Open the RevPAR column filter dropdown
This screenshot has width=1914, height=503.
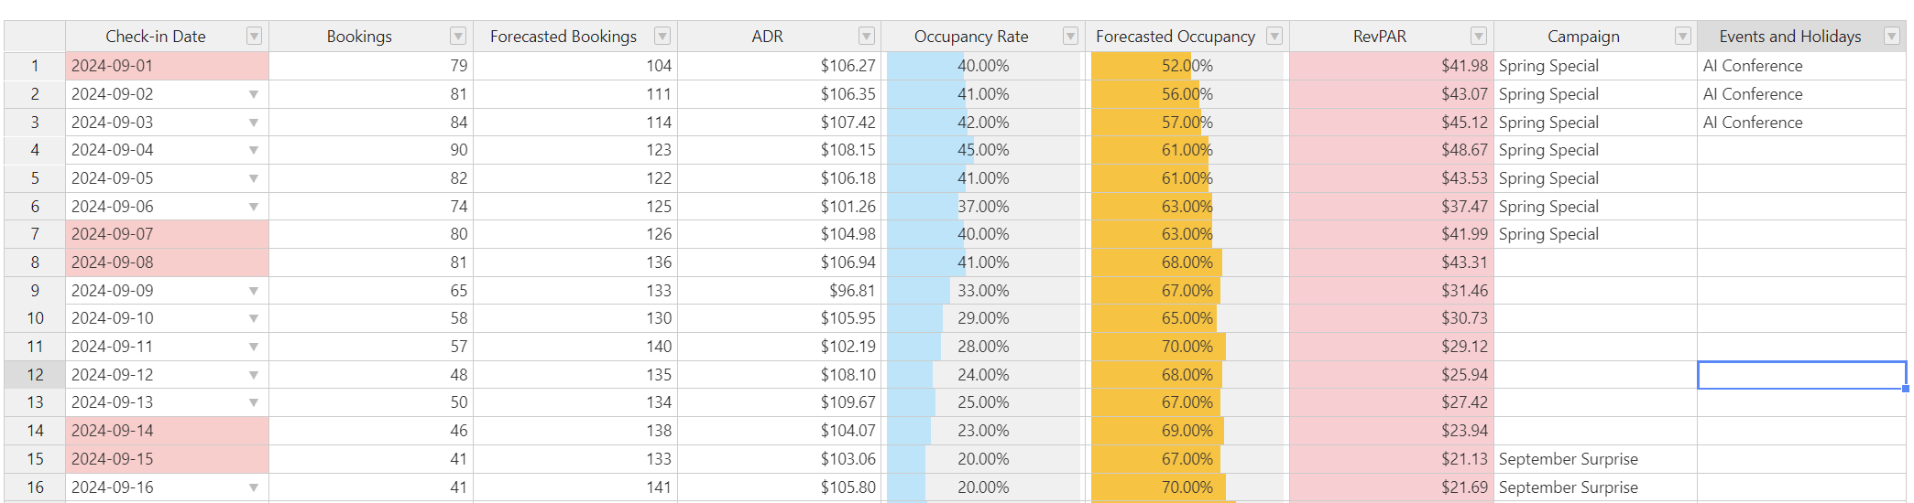1479,37
